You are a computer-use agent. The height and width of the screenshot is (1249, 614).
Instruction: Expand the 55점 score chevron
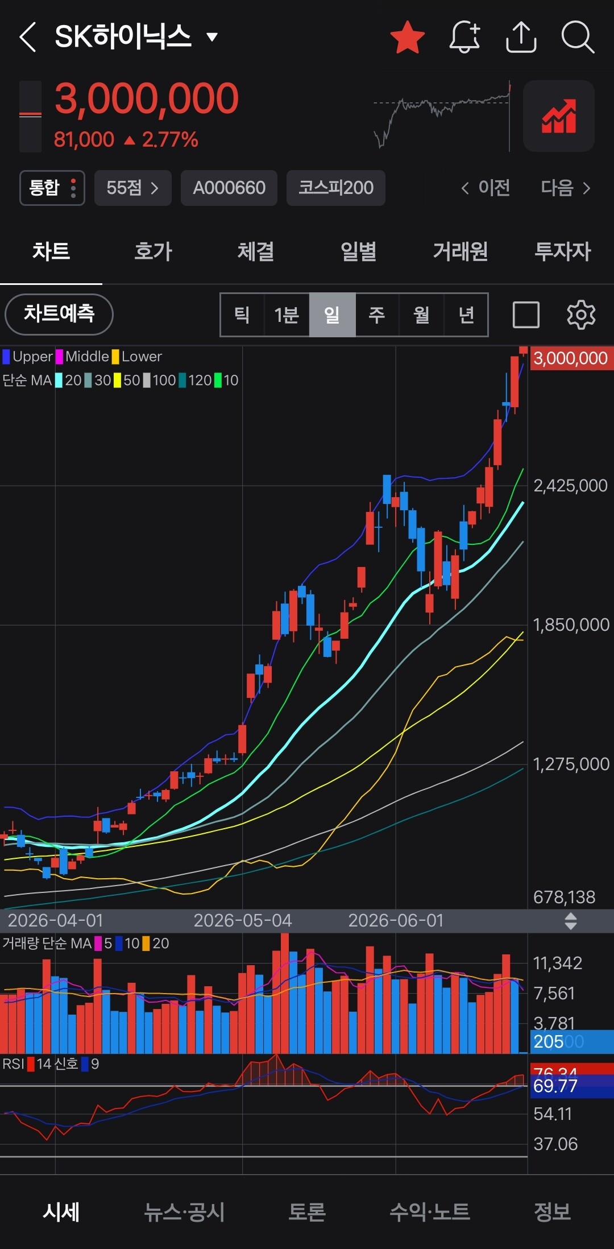pos(132,188)
